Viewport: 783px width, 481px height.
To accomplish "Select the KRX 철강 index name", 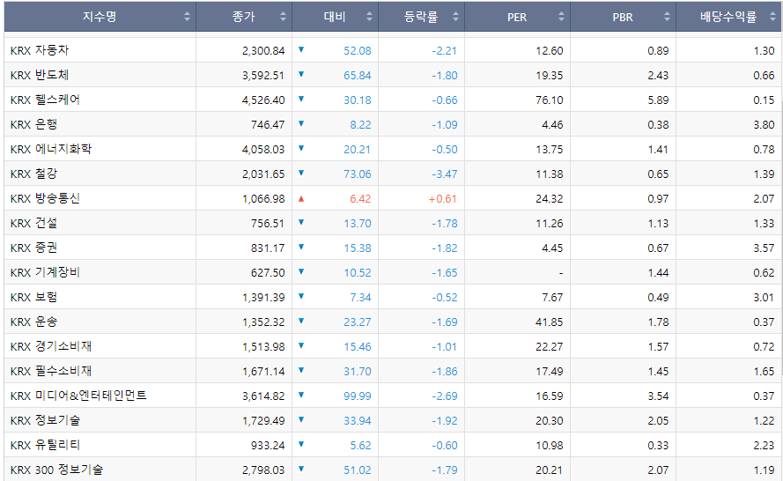I will (34, 174).
